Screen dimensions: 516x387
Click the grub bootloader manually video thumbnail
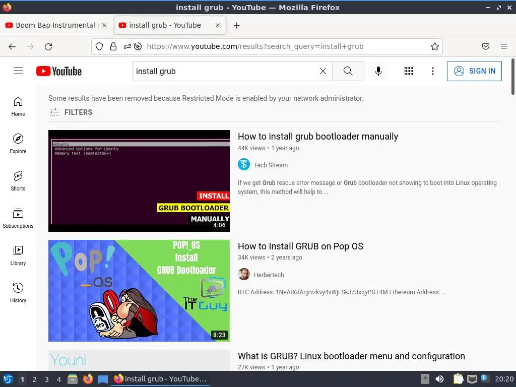139,181
